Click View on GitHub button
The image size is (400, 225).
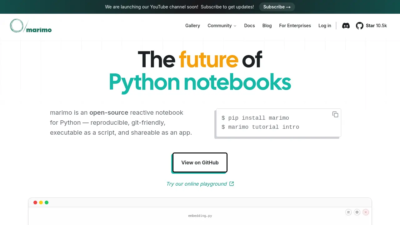click(200, 162)
